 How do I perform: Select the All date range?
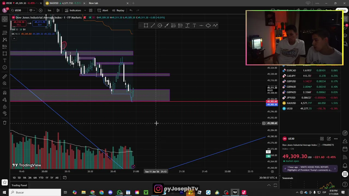click(57, 177)
